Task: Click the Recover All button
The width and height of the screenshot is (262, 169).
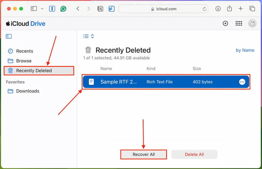Action: (143, 155)
